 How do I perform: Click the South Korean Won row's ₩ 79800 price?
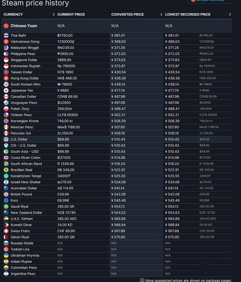point(65,84)
